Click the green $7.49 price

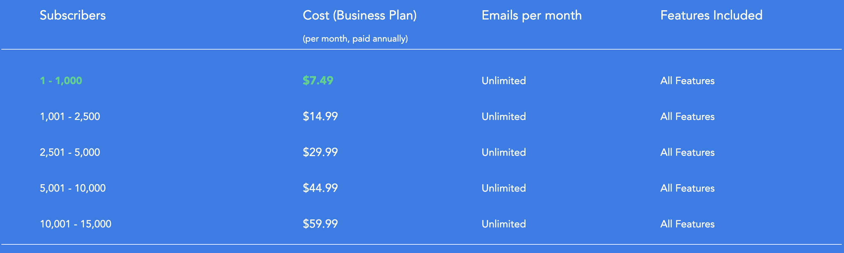318,80
